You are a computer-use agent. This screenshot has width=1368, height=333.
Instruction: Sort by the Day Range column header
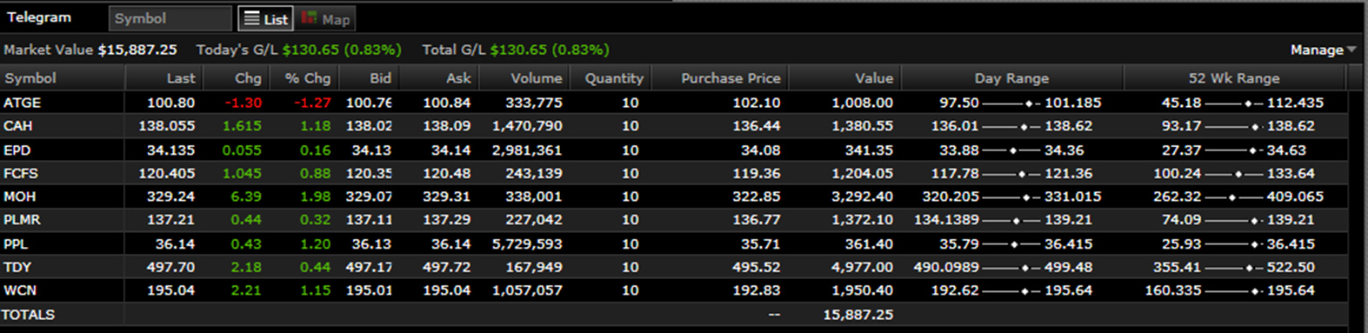[1011, 78]
